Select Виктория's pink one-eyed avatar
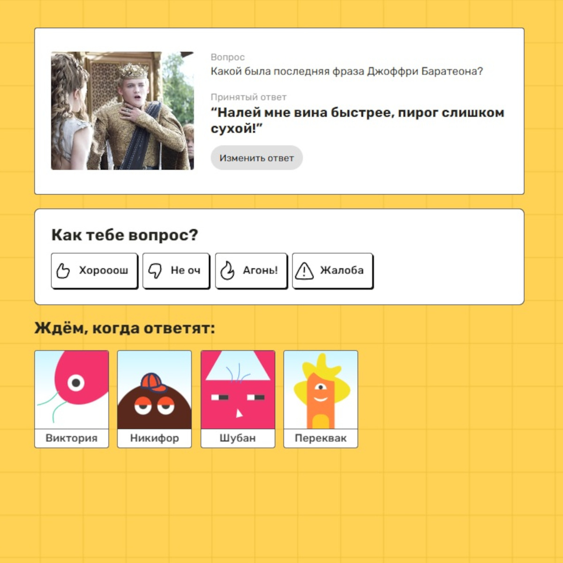The height and width of the screenshot is (563, 563). click(72, 390)
